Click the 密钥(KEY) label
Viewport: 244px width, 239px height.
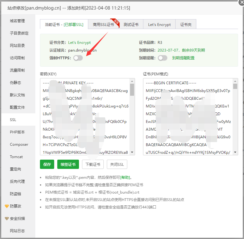pos(48,74)
